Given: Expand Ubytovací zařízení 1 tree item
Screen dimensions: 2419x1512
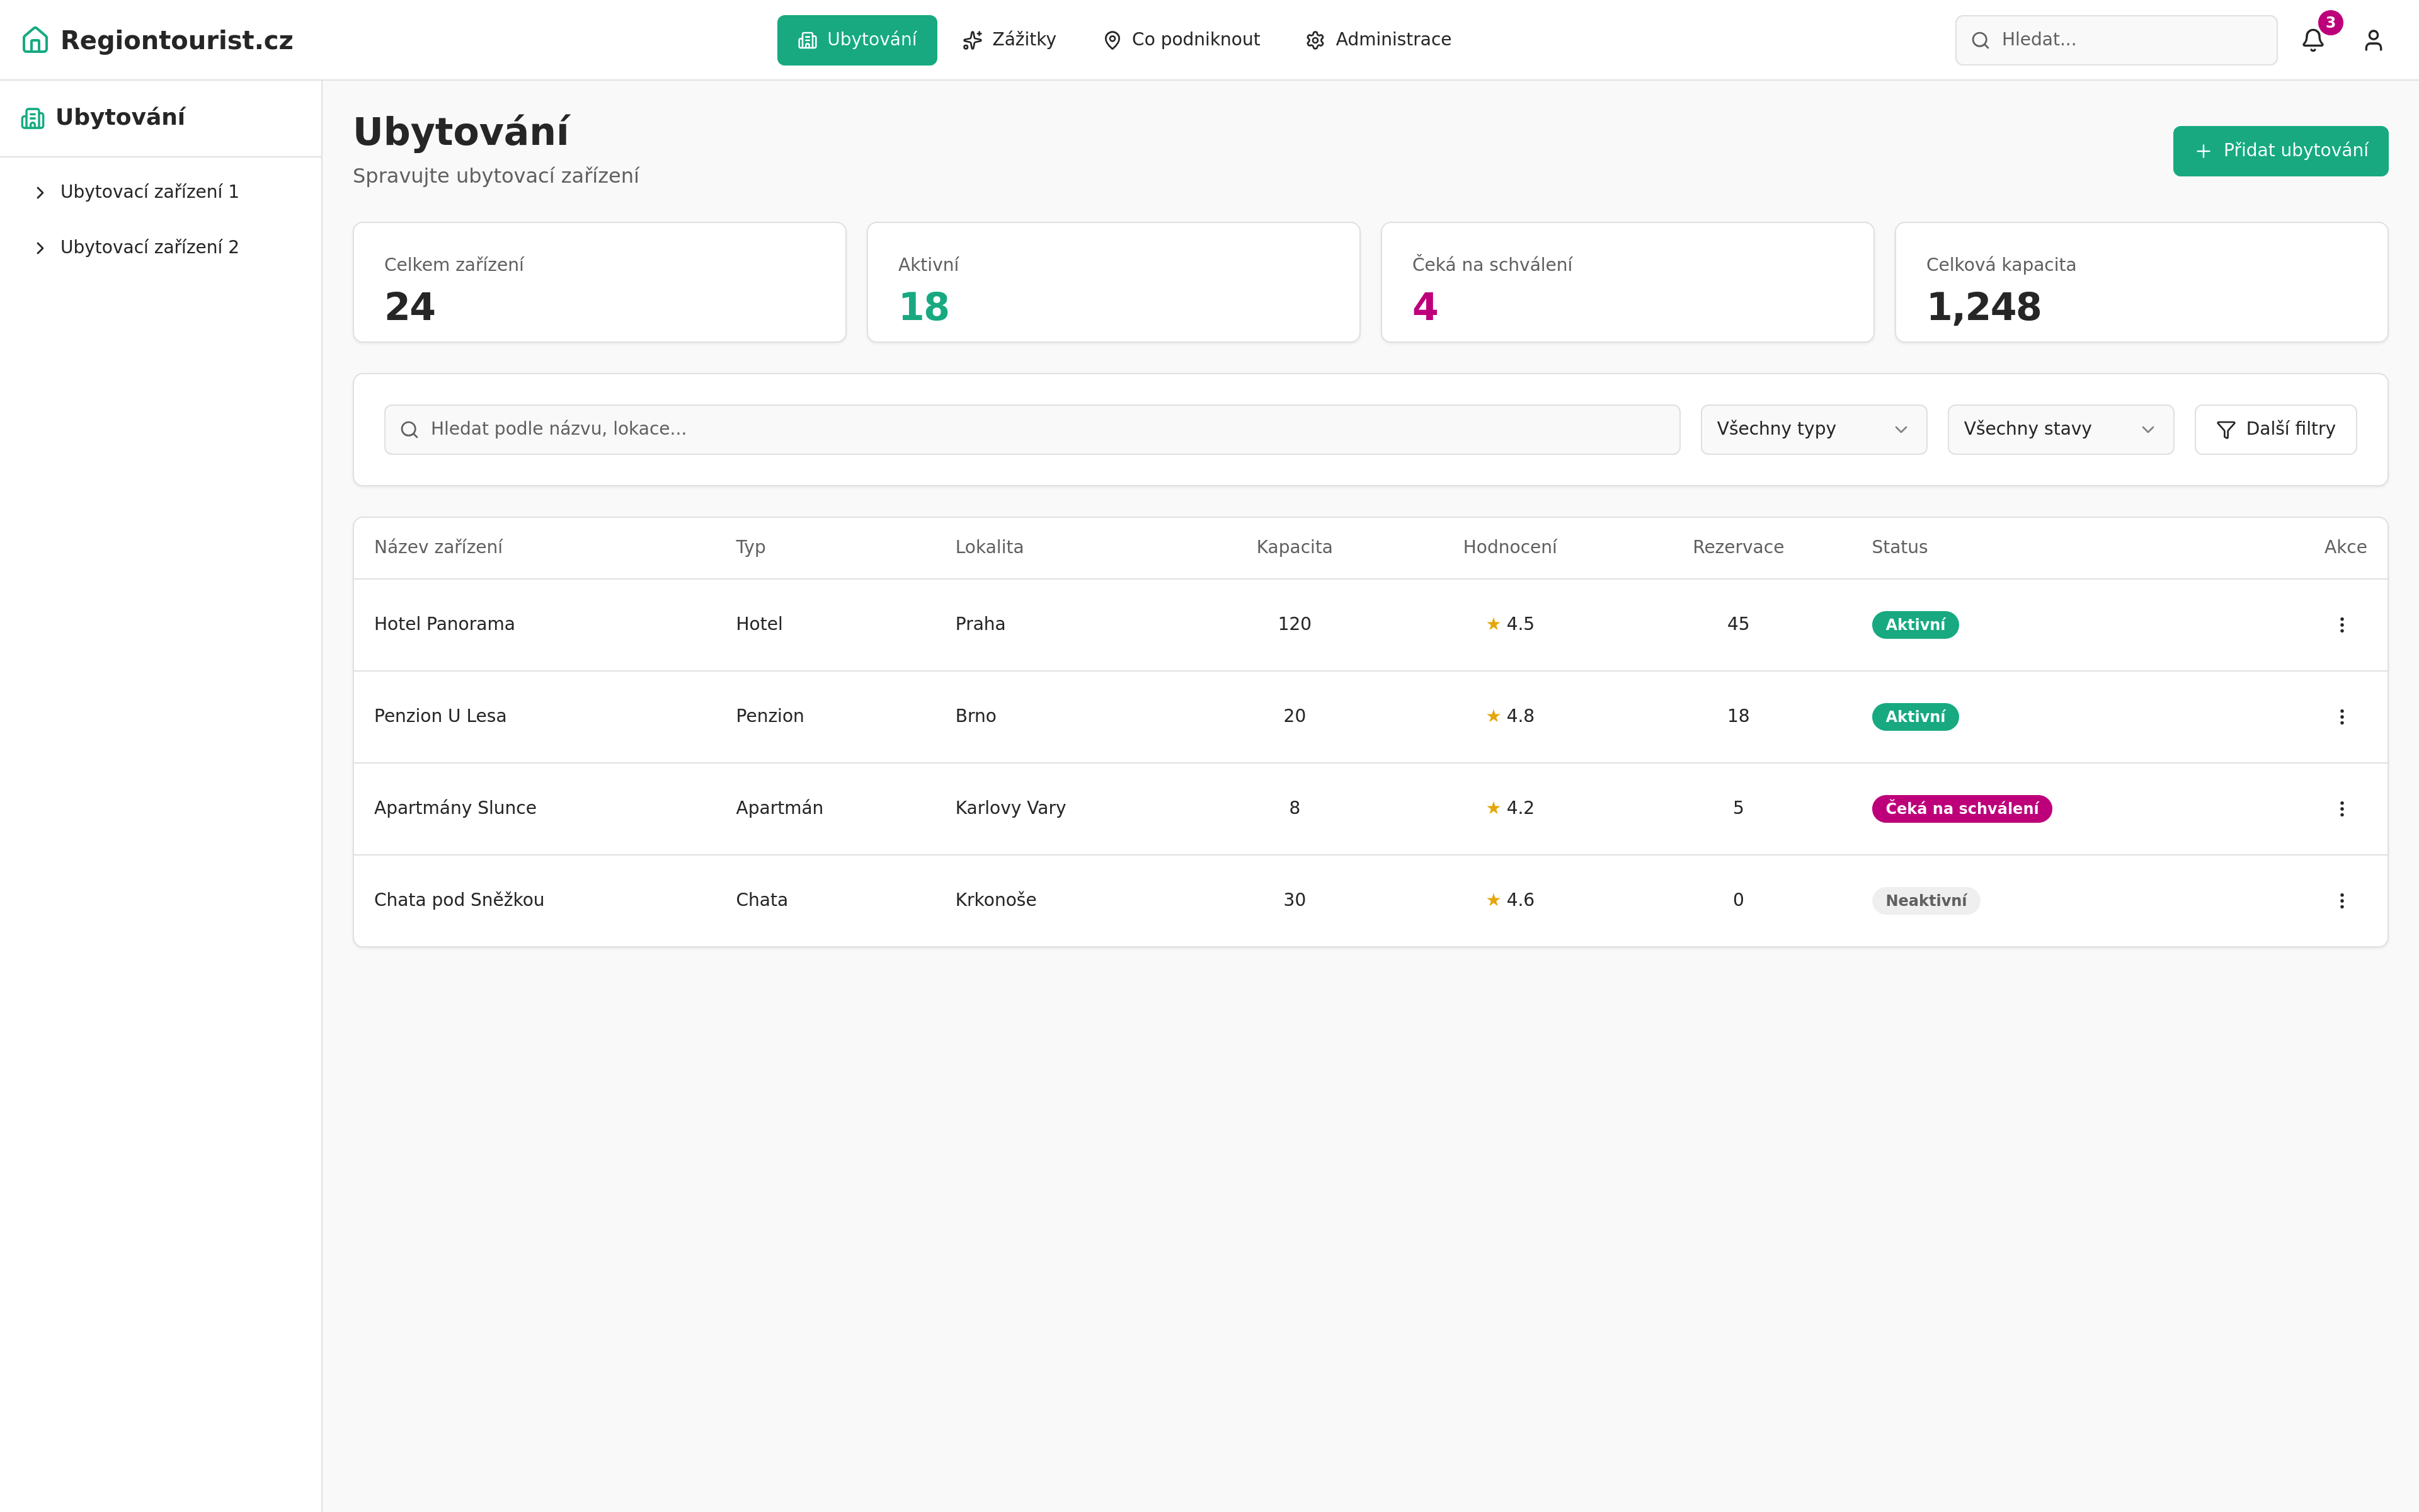Looking at the screenshot, I should click(x=40, y=192).
